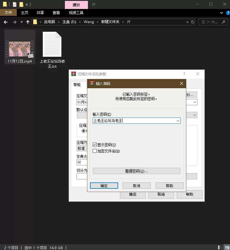Click the Back arrow in Explorer
This screenshot has width=230, height=250.
(6, 22)
